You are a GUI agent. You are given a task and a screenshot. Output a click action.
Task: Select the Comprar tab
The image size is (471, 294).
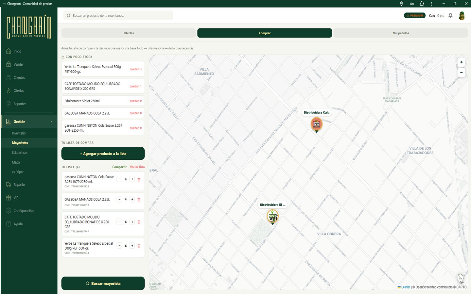[265, 33]
